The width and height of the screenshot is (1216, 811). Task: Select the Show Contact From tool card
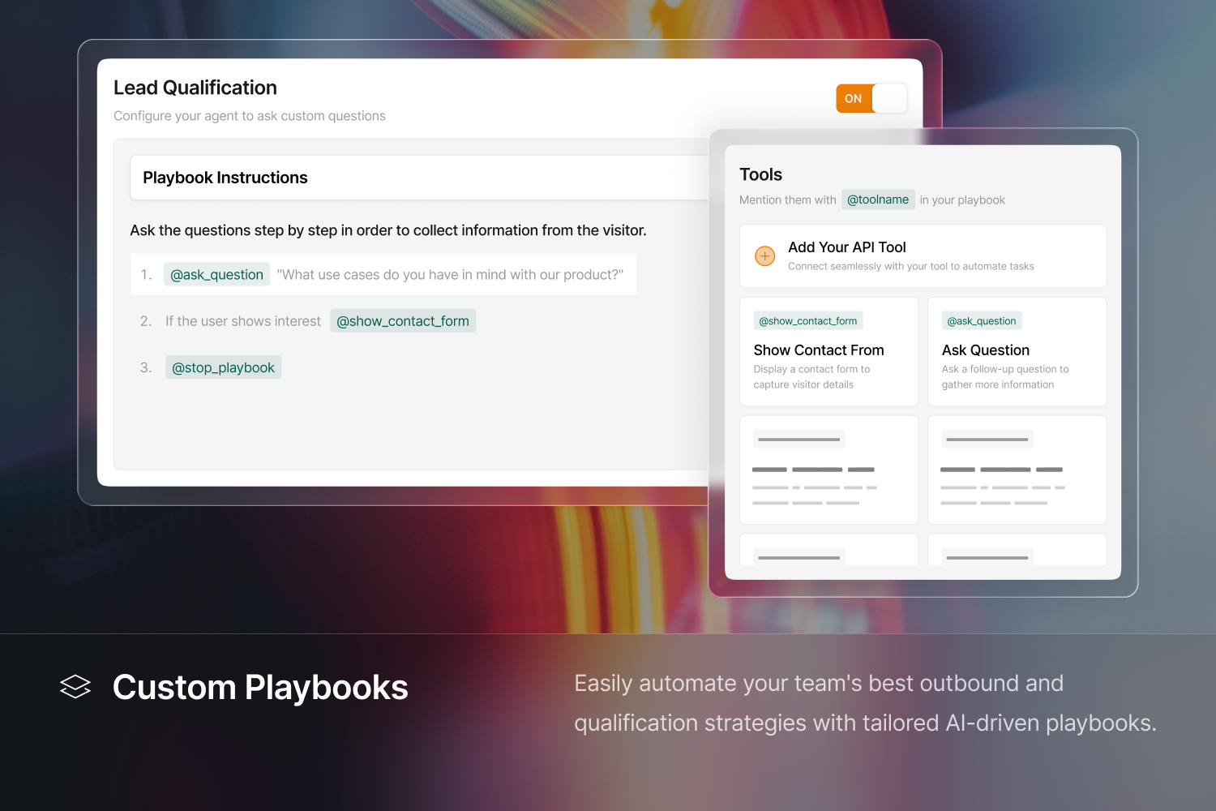click(x=829, y=351)
